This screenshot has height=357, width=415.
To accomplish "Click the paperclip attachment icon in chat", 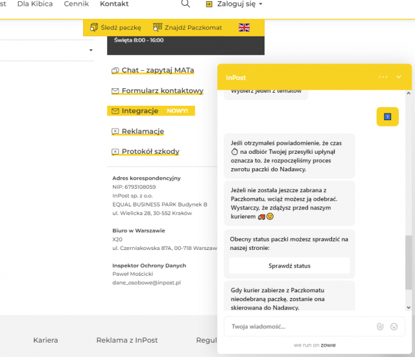I will (x=380, y=326).
